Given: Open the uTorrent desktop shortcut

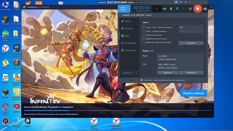Looking at the screenshot, I should [x=5, y=64].
